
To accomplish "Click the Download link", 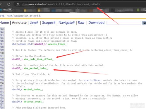I will (96, 23).
